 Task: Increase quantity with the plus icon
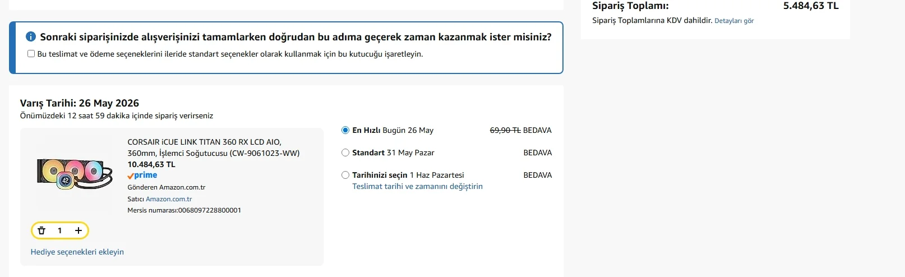(79, 230)
